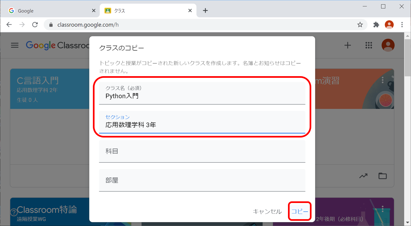Click the セクション field with 応用数理学科 3年
Viewport: 411px width, 226px height.
click(202, 122)
